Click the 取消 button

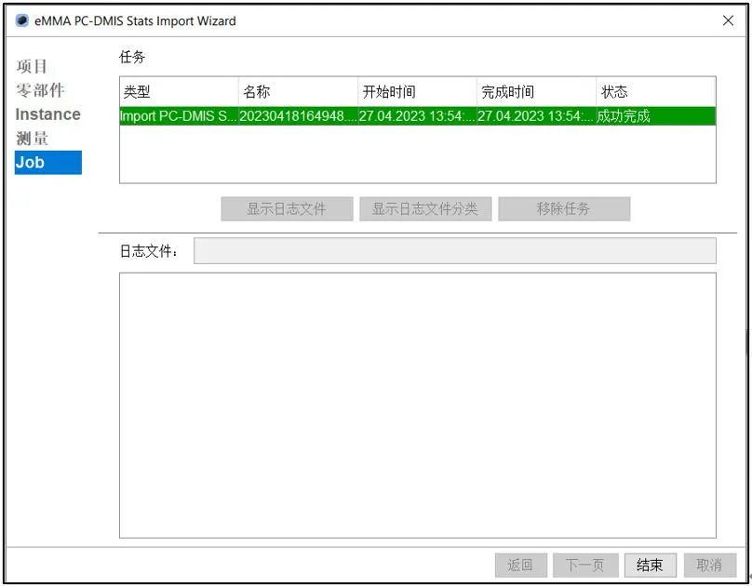point(710,566)
